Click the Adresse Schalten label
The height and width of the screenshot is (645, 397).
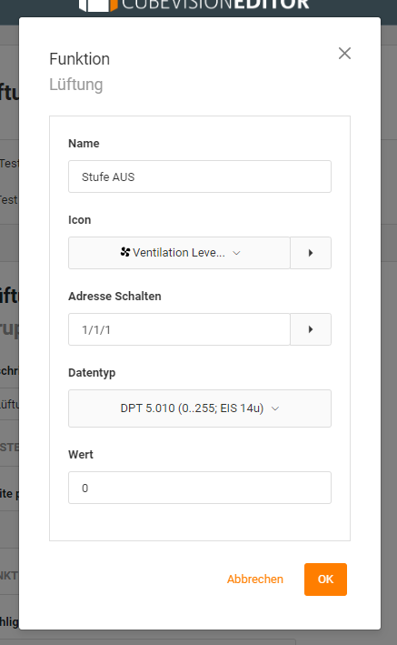(x=114, y=297)
